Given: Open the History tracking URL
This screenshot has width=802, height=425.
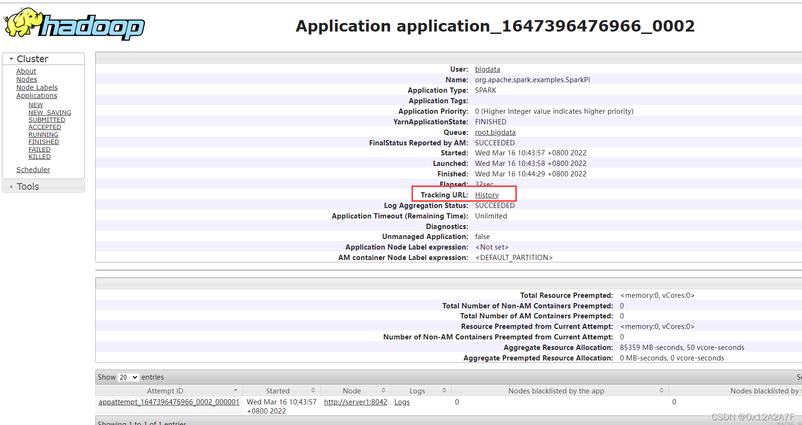Looking at the screenshot, I should pyautogui.click(x=487, y=195).
